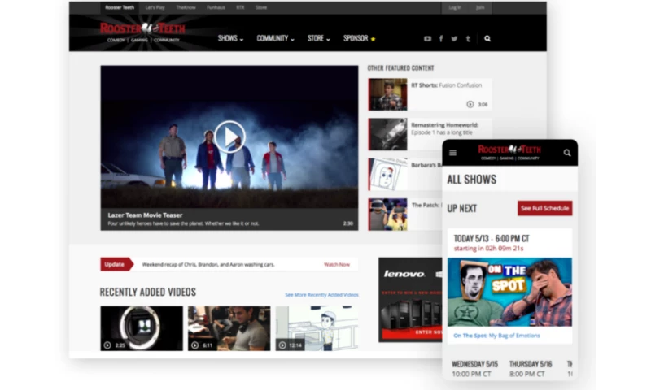This screenshot has height=390, width=651.
Task: Click the Log In button
Action: point(454,7)
